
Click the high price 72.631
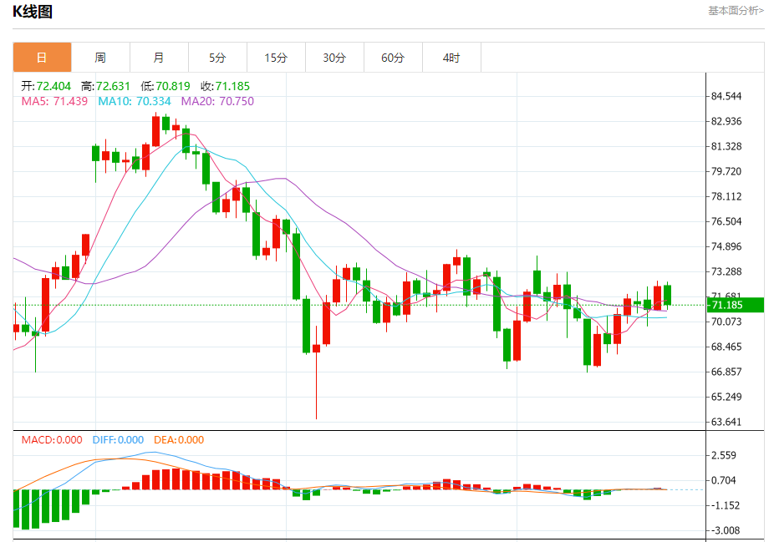113,86
